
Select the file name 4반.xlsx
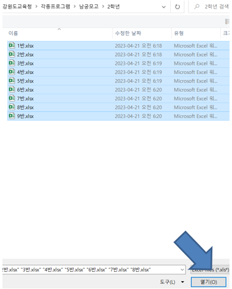point(25,72)
